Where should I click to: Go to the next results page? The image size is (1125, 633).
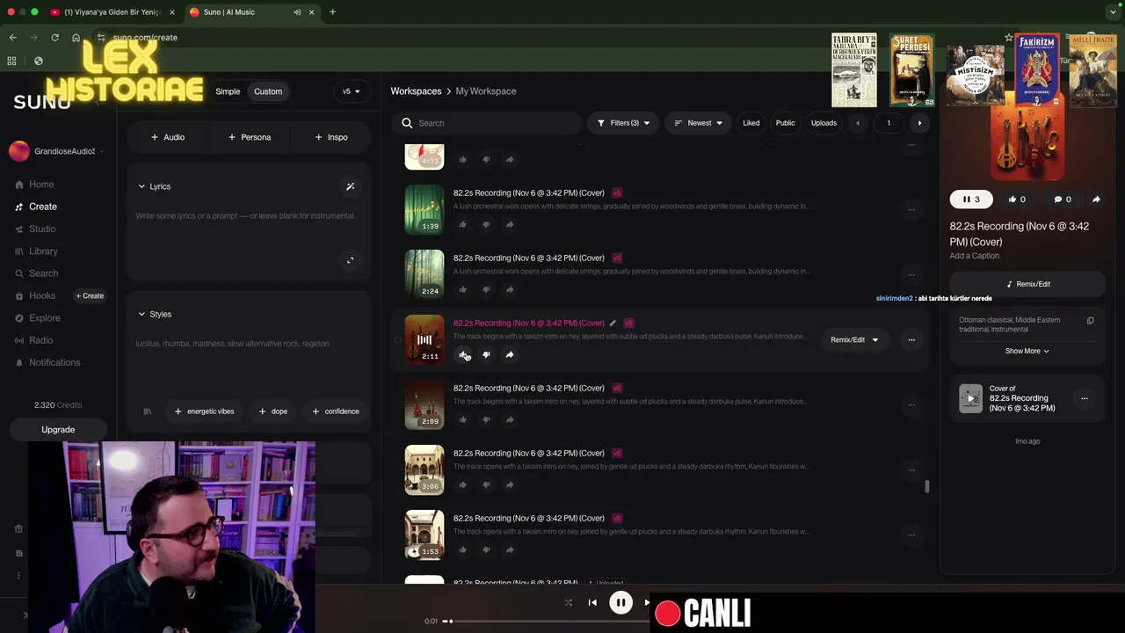(x=919, y=123)
